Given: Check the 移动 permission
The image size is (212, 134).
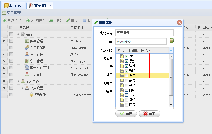Looking at the screenshot, I should click(126, 85).
